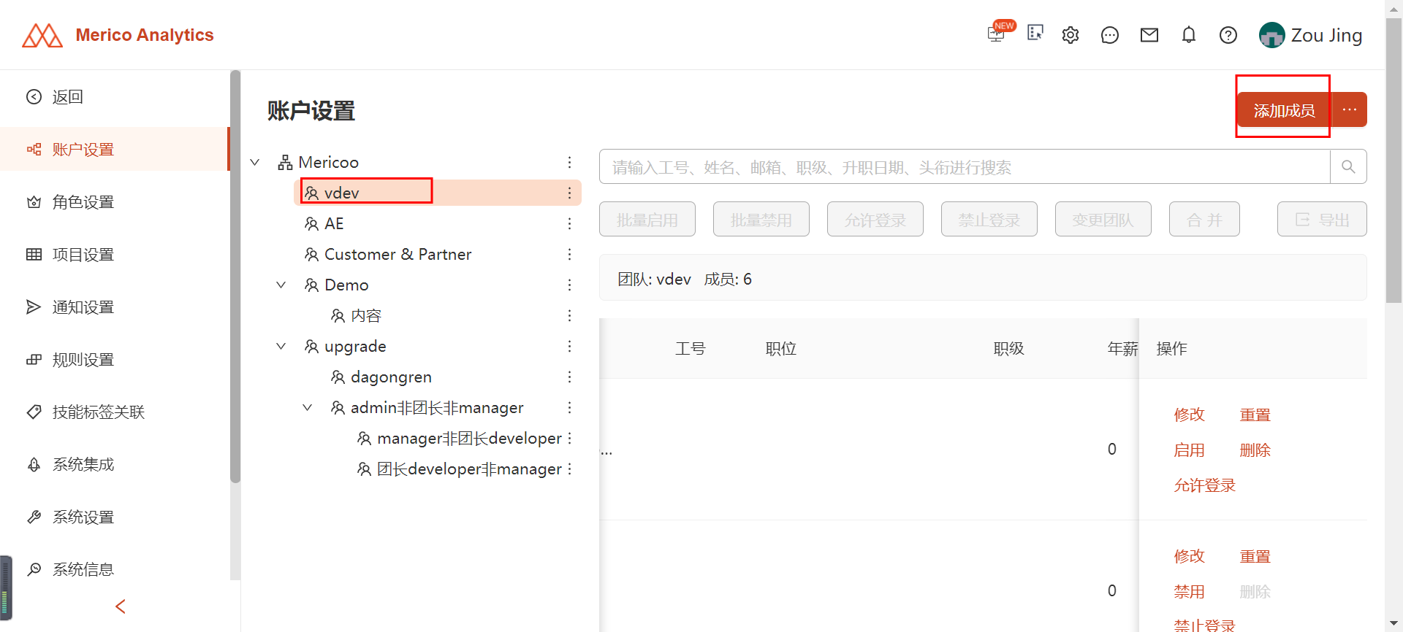Screen dimensions: 1403x632
Task: Open the three-dot menu for Demo
Action: point(569,285)
